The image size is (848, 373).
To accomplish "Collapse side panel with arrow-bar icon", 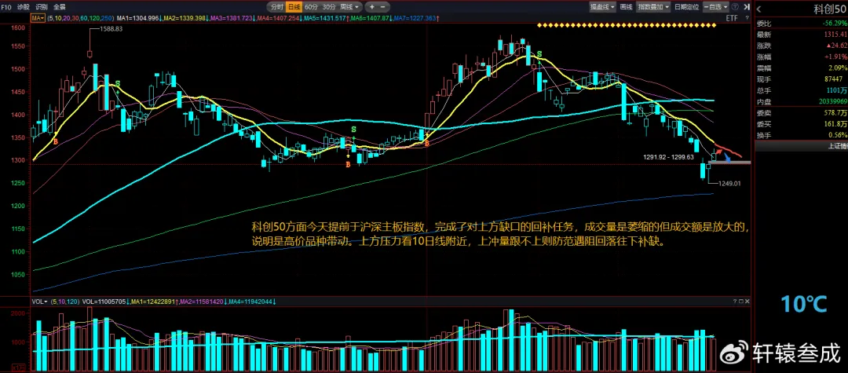I will [x=747, y=7].
